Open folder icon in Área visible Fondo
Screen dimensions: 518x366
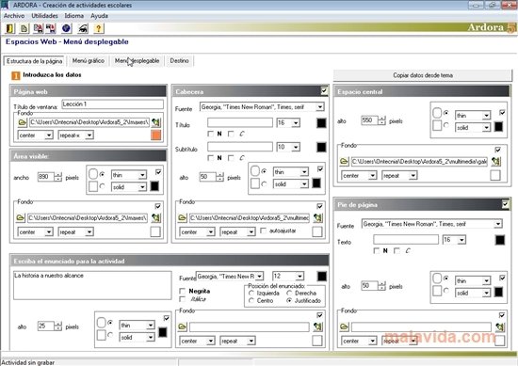21,218
